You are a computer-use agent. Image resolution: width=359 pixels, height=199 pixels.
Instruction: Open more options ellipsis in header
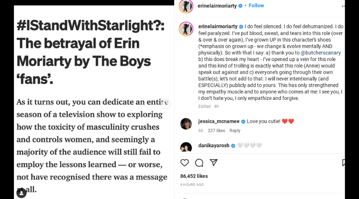click(x=343, y=6)
